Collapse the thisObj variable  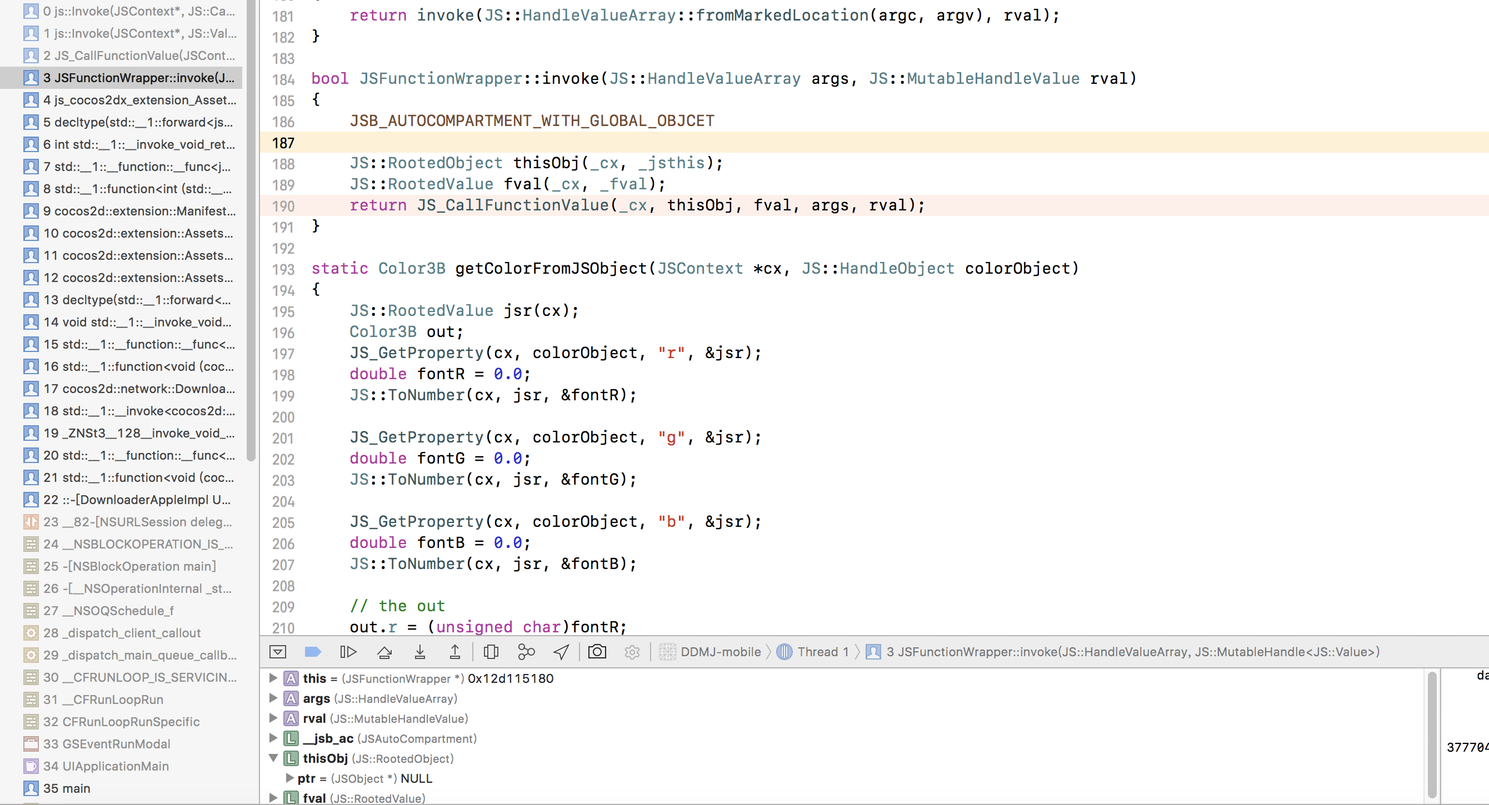pyautogui.click(x=273, y=758)
